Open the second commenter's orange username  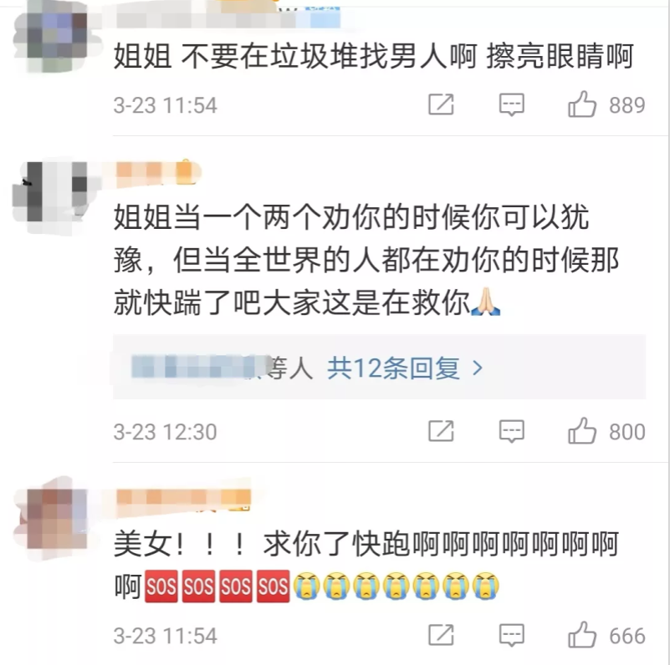point(158,173)
